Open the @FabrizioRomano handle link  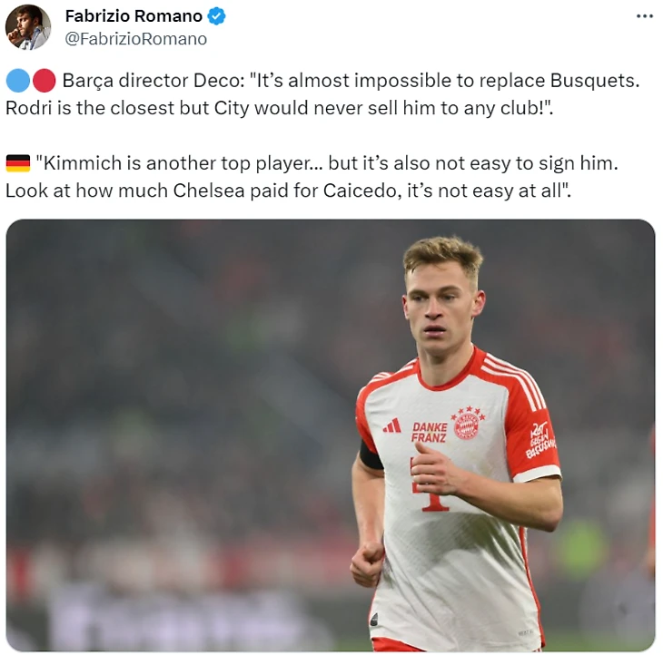point(135,39)
